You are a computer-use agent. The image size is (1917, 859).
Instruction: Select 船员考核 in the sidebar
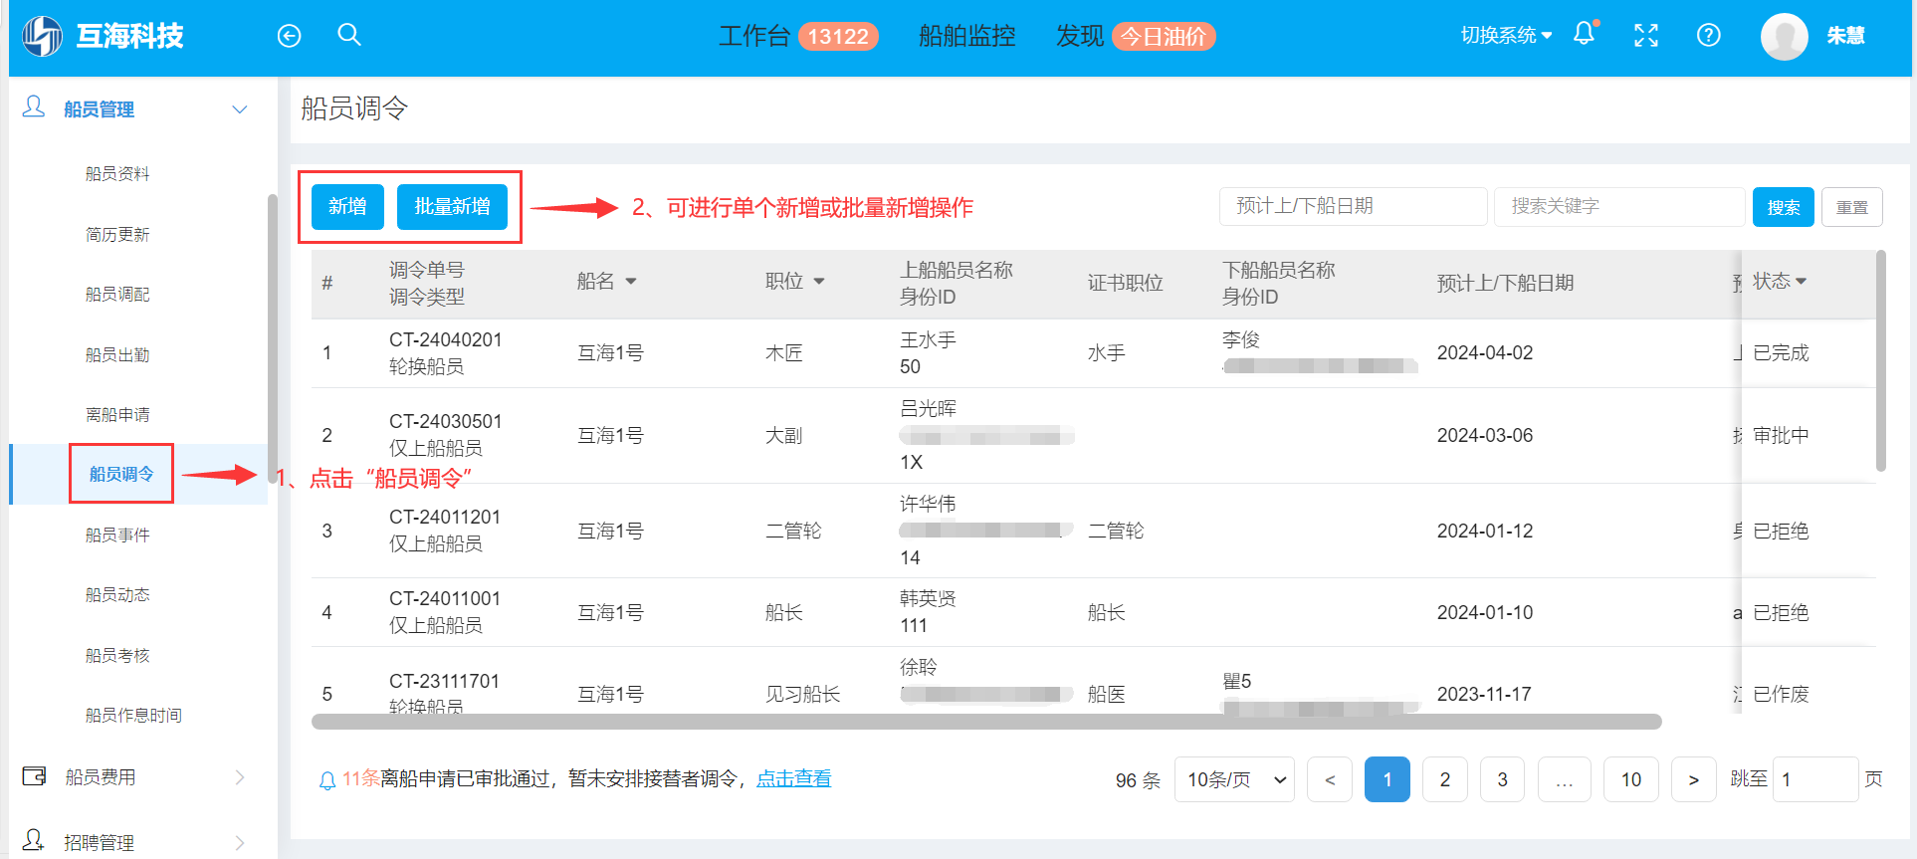tap(117, 656)
